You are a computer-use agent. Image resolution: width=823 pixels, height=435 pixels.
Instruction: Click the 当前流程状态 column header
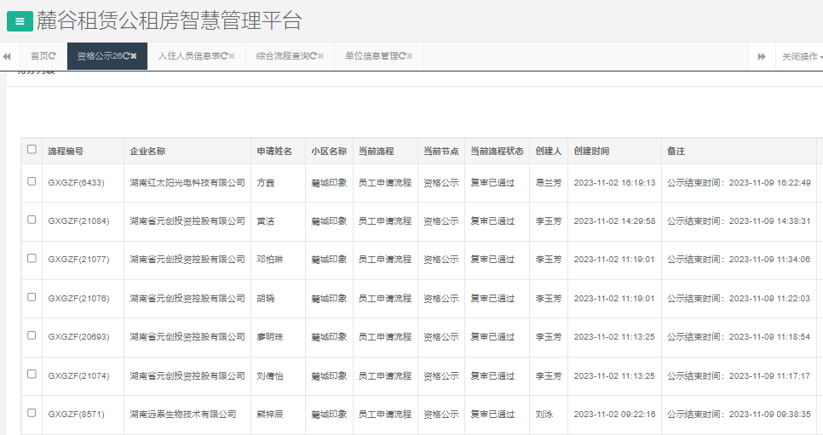tap(497, 152)
